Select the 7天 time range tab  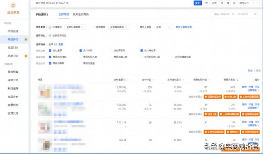pyautogui.click(x=206, y=3)
